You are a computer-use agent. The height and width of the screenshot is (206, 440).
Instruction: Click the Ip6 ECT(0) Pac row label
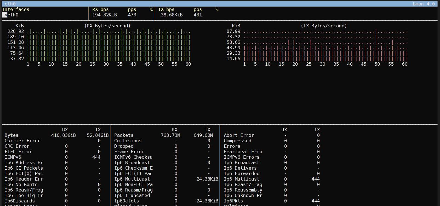pos(24,173)
